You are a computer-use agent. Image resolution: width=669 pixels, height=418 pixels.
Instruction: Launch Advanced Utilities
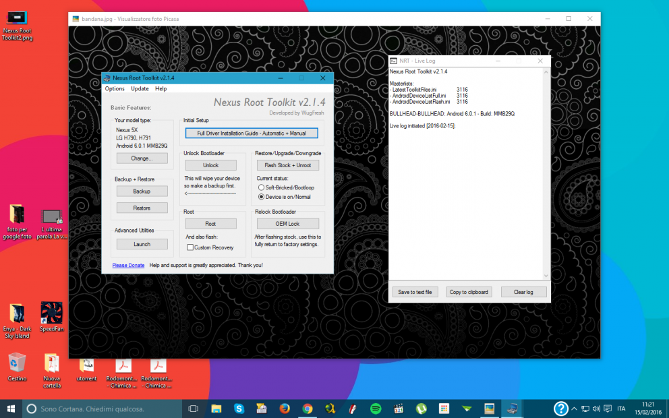pyautogui.click(x=142, y=244)
